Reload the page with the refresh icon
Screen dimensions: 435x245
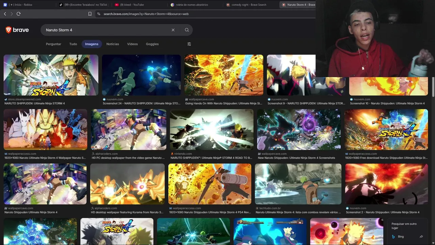18,14
